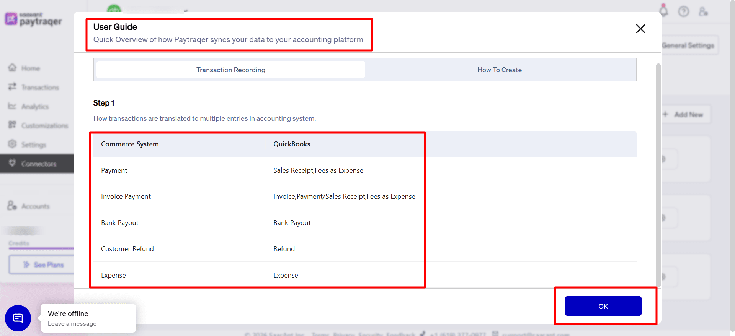Image resolution: width=735 pixels, height=336 pixels.
Task: Click the Customizations grid icon
Action: click(x=12, y=125)
